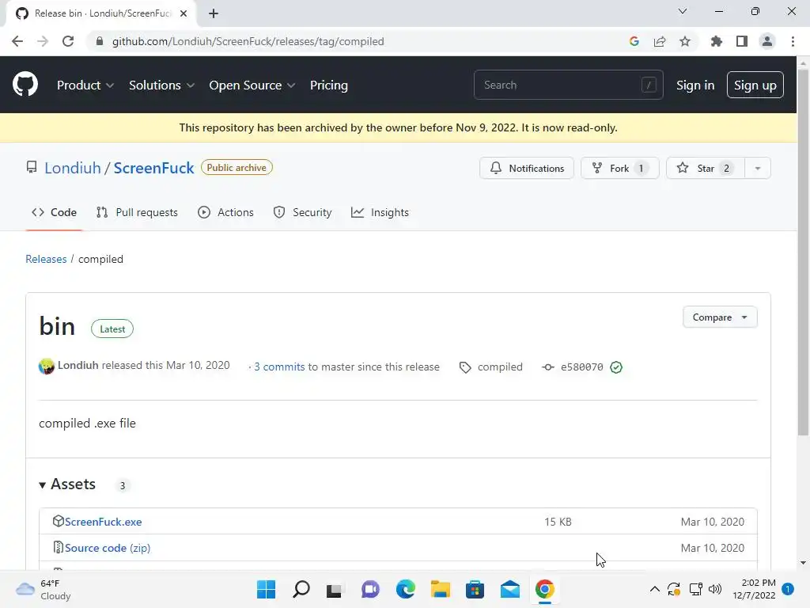Click the Notifications button
Image resolution: width=810 pixels, height=608 pixels.
click(526, 168)
